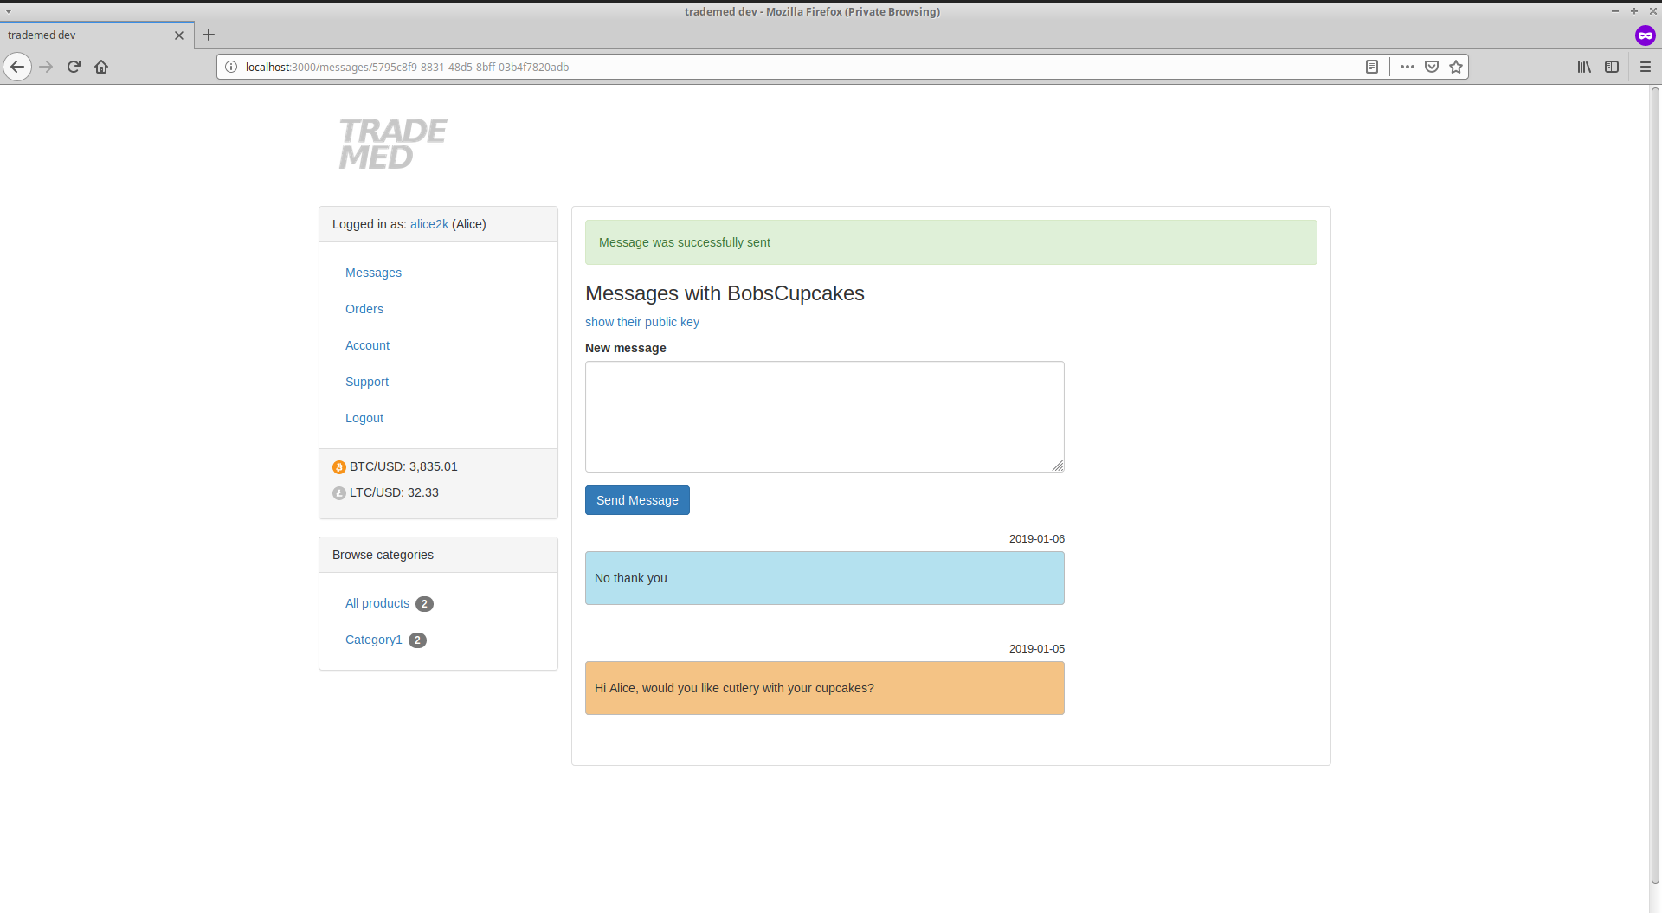Browse the Category1 products link
1662x913 pixels.
373,640
